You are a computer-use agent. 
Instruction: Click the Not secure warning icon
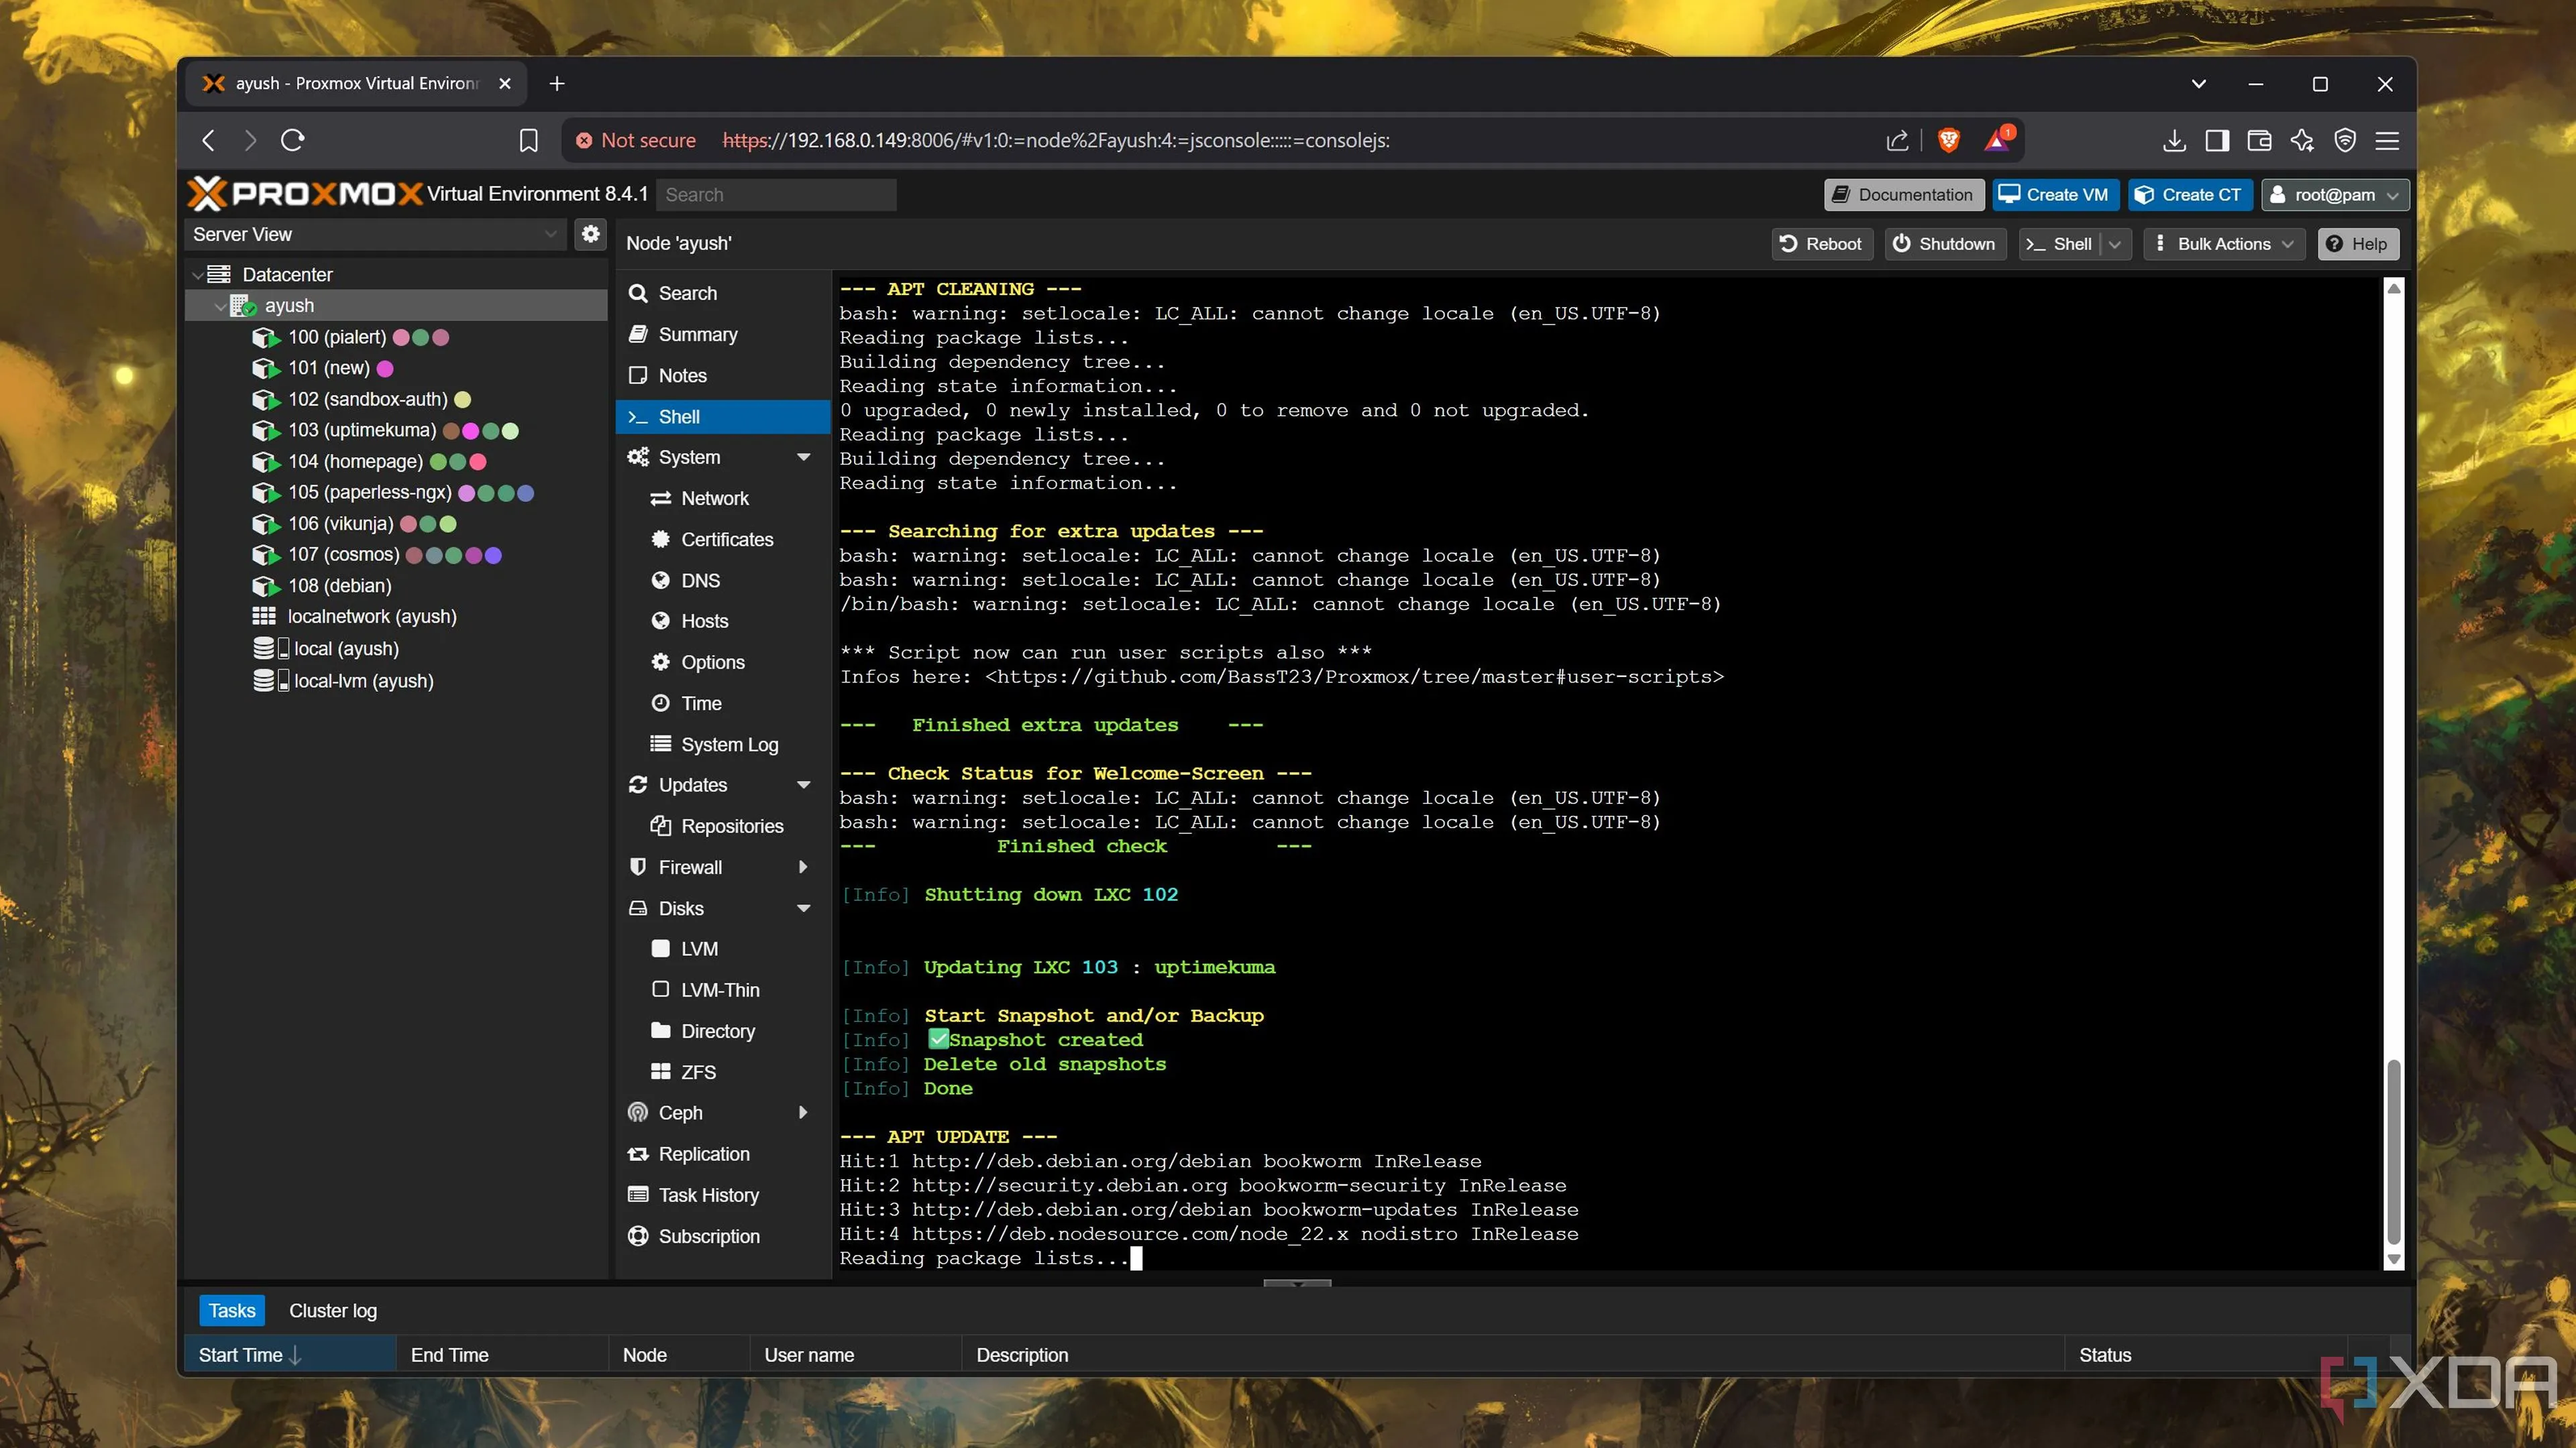pyautogui.click(x=584, y=141)
